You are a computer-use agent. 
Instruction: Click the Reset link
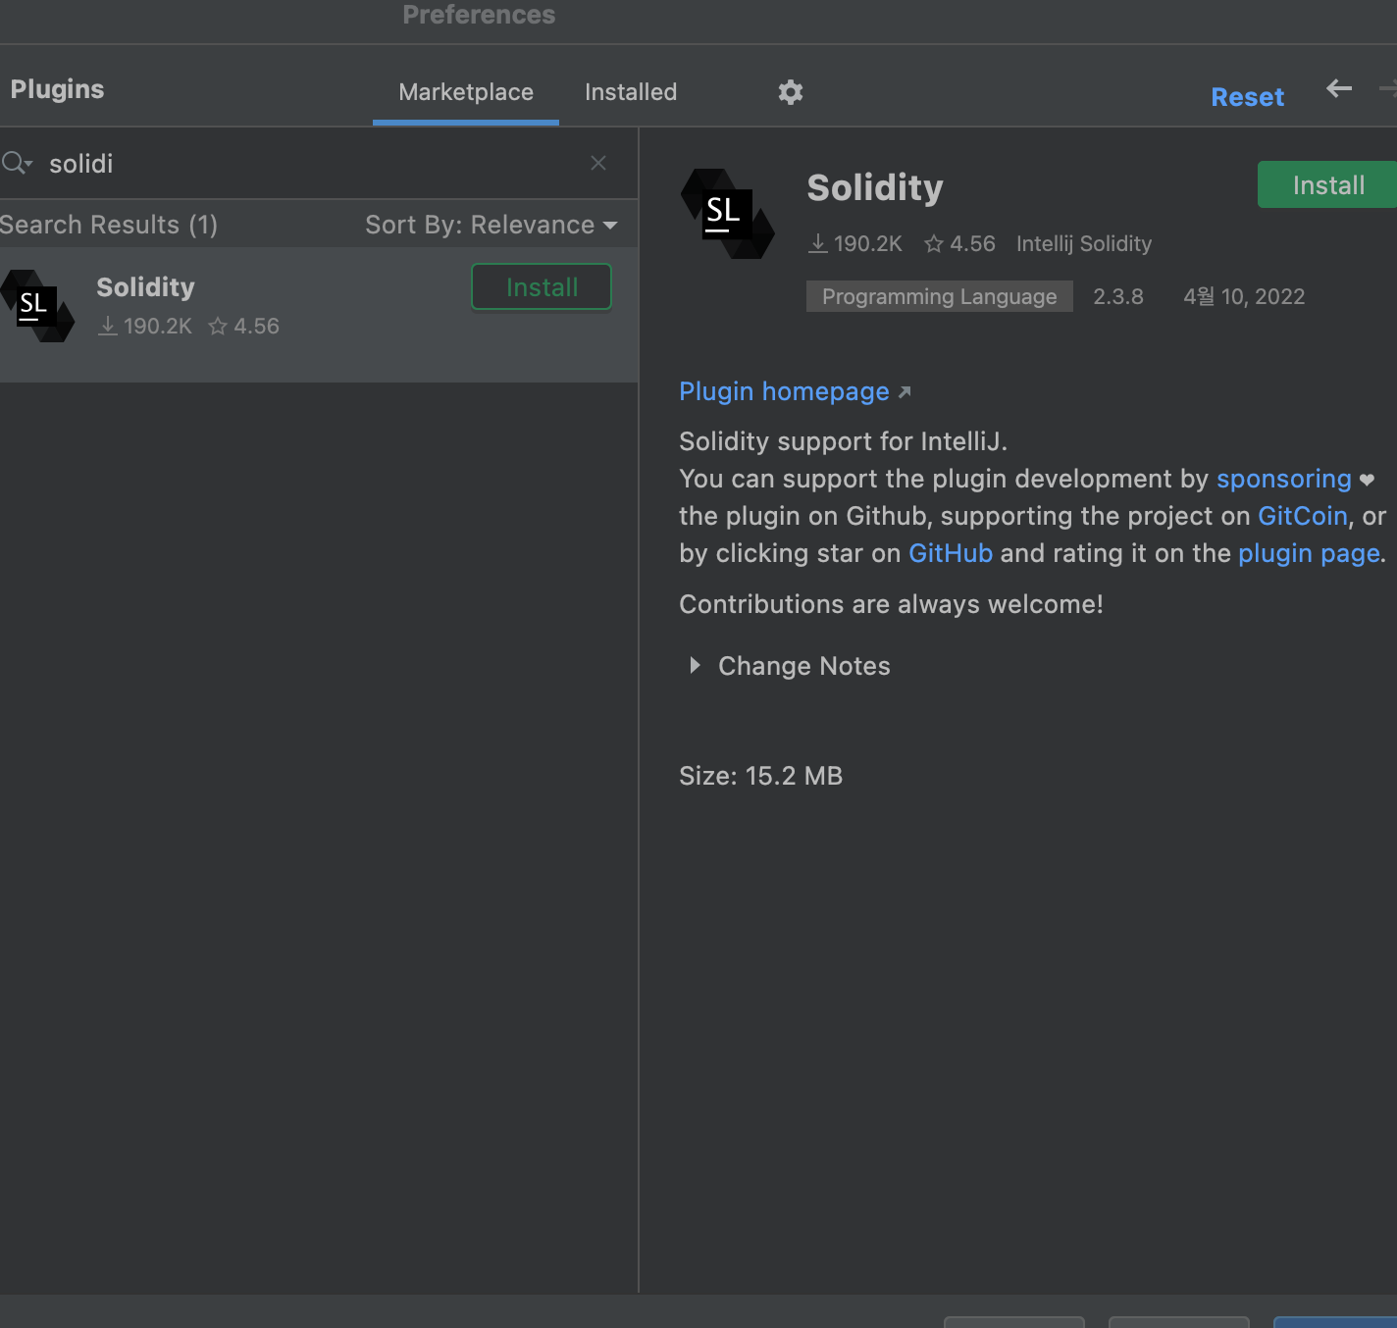1247,97
